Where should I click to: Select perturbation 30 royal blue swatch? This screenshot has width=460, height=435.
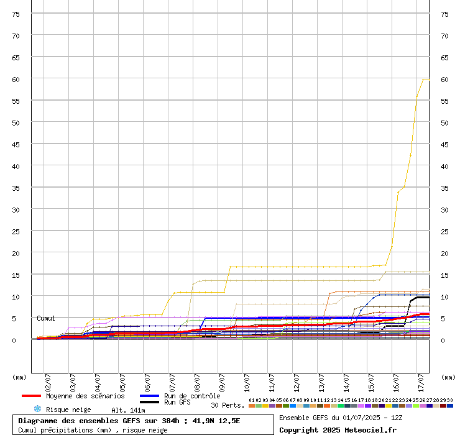click(x=449, y=406)
